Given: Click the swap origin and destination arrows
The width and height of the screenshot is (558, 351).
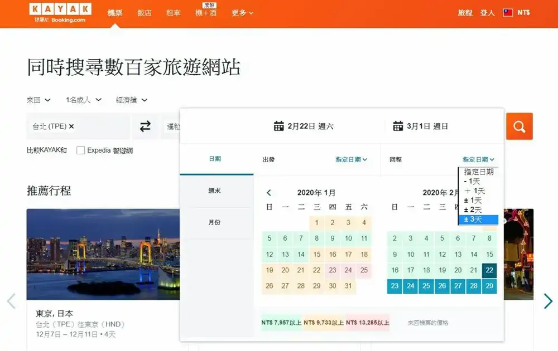Looking at the screenshot, I should pyautogui.click(x=145, y=126).
